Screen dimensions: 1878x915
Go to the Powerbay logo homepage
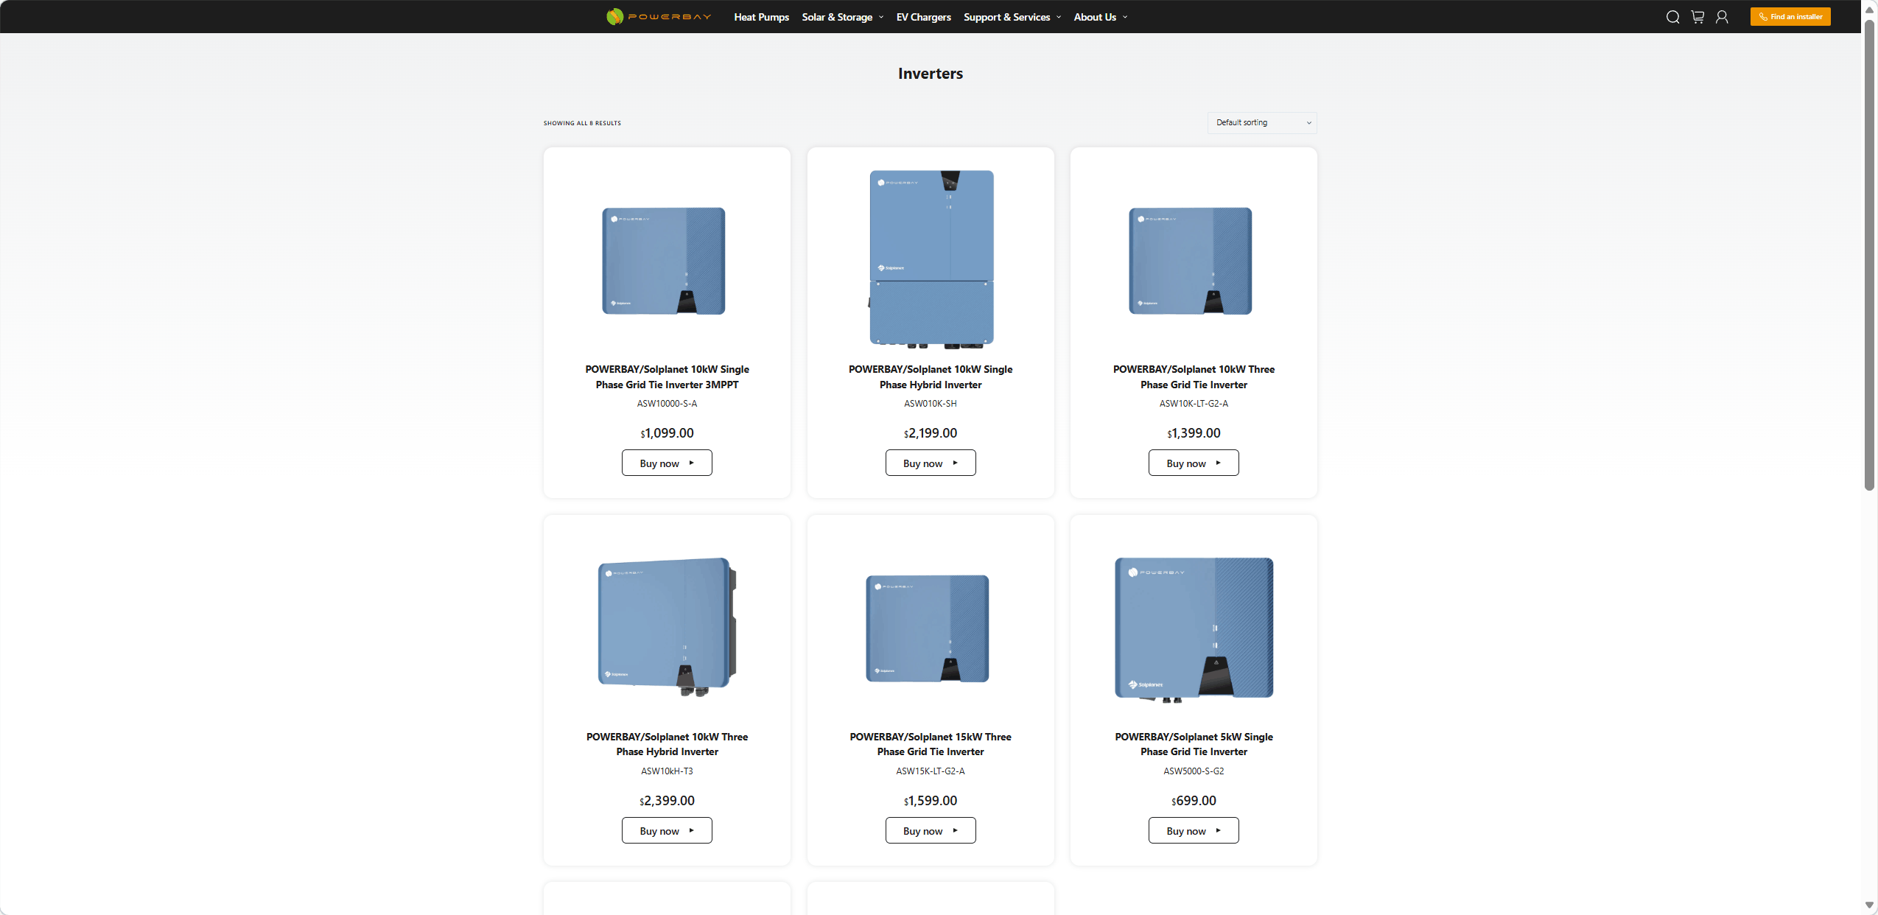[659, 16]
